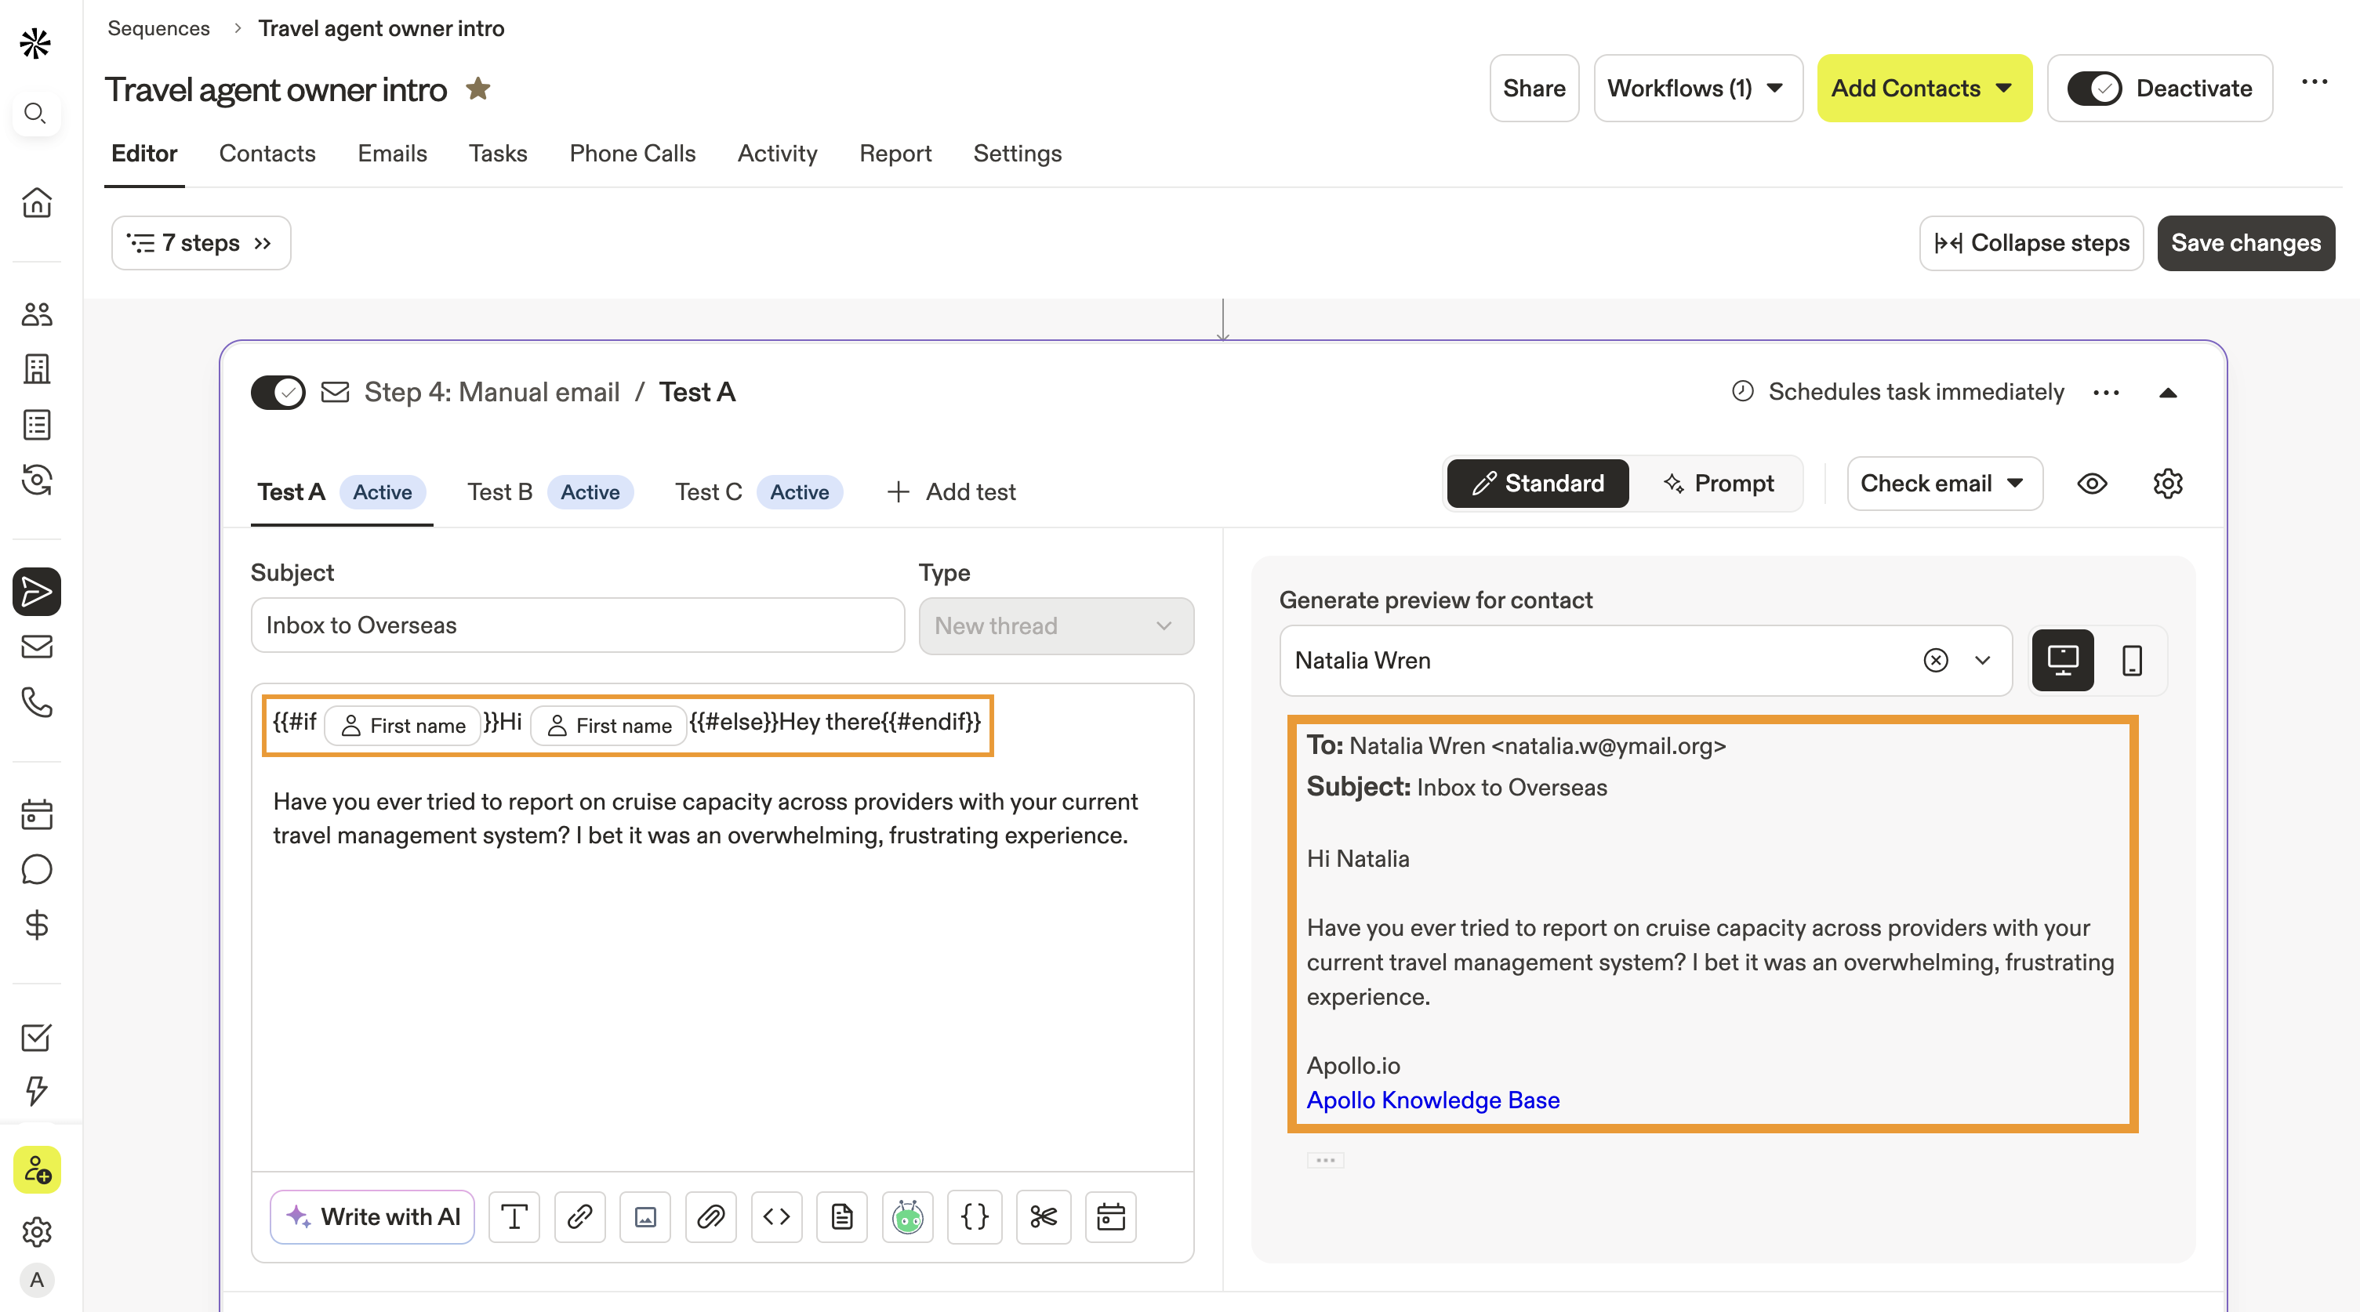Open the Check email dropdown
Viewport: 2360px width, 1312px height.
[1943, 484]
